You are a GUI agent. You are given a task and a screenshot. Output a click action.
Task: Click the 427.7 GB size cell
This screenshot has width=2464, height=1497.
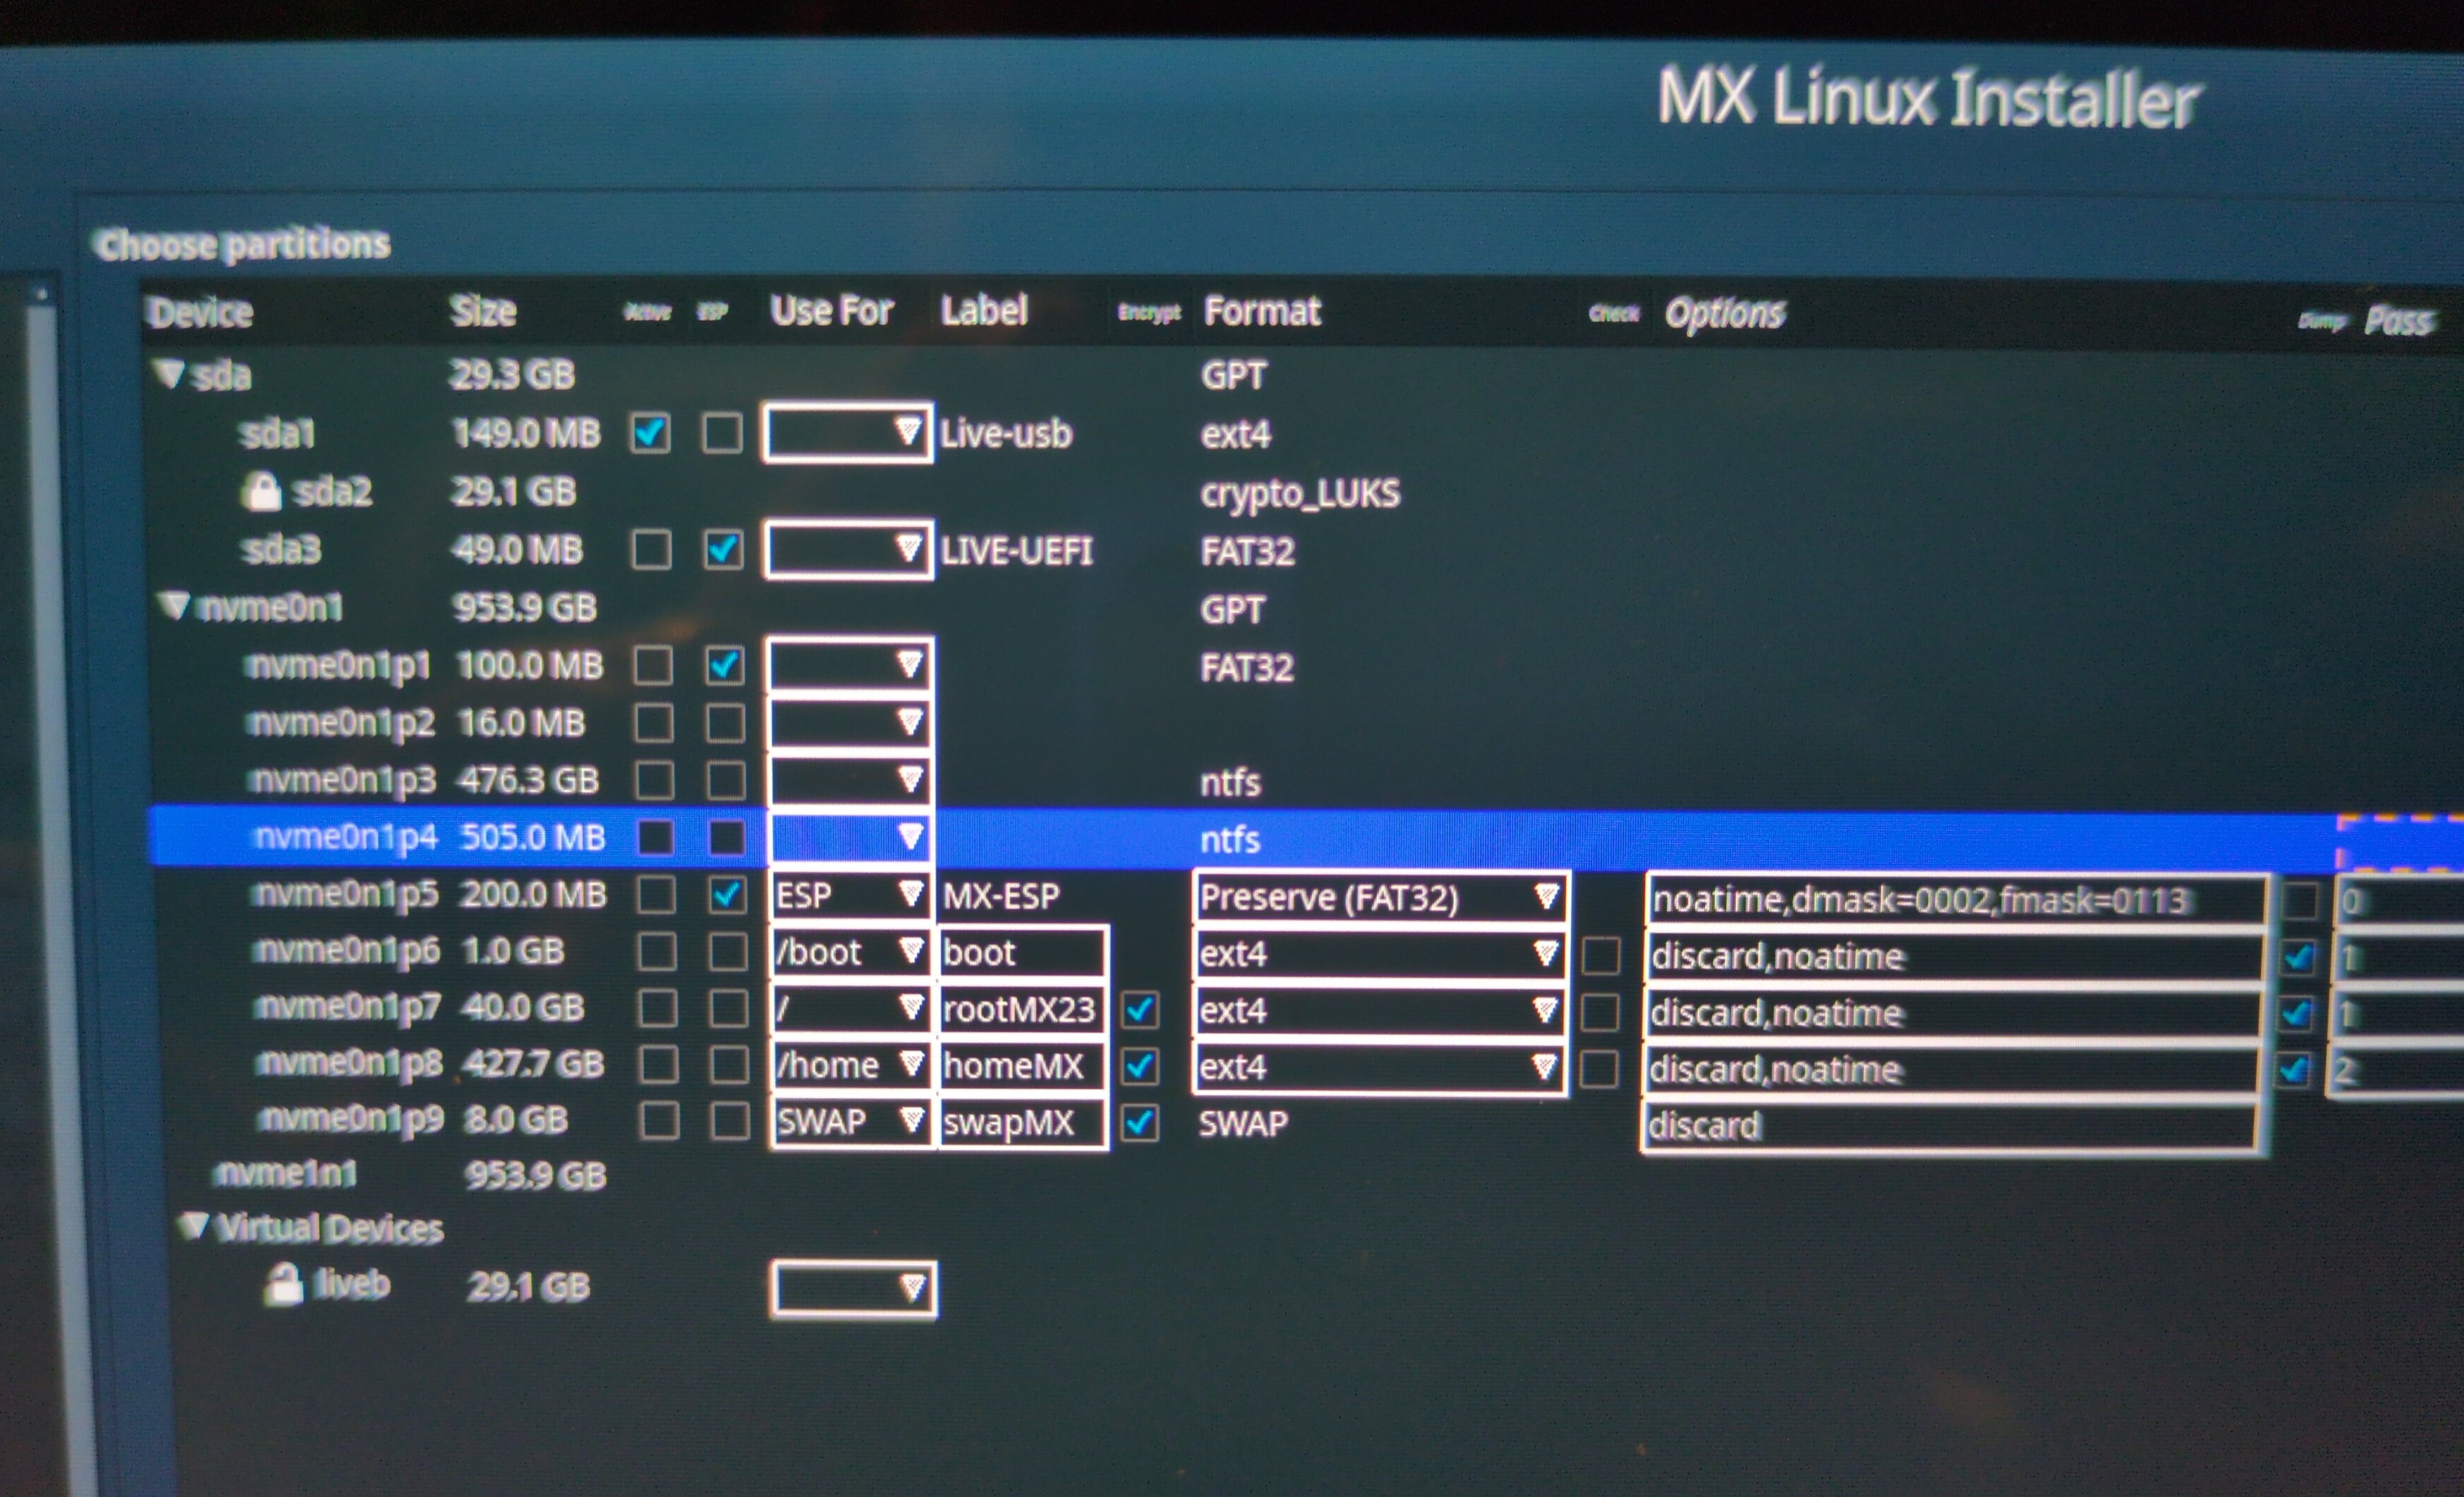click(x=533, y=1063)
